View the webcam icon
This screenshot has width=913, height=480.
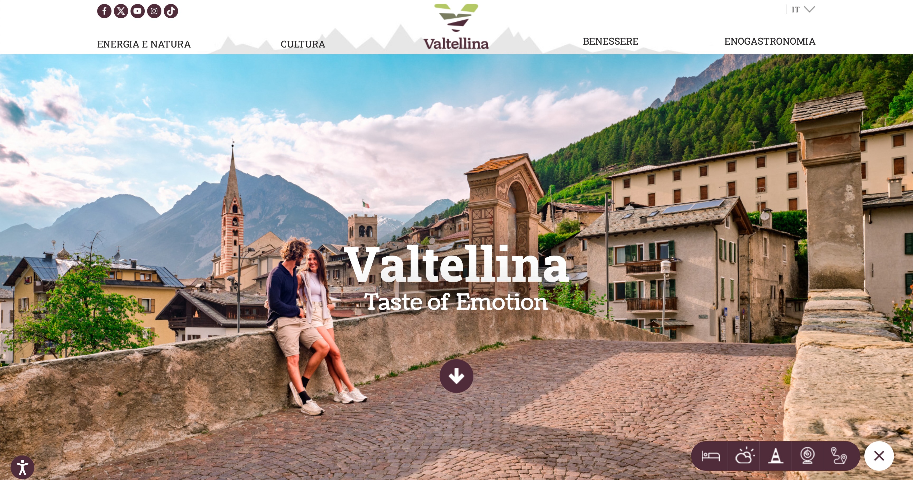[807, 456]
